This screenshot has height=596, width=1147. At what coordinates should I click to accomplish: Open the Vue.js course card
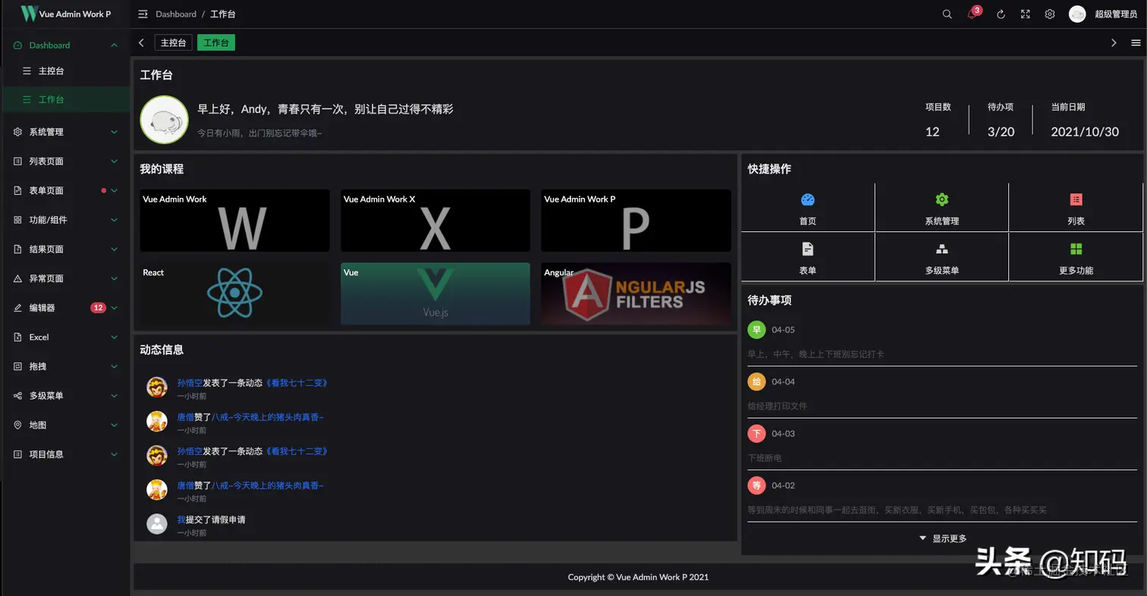[x=435, y=294]
